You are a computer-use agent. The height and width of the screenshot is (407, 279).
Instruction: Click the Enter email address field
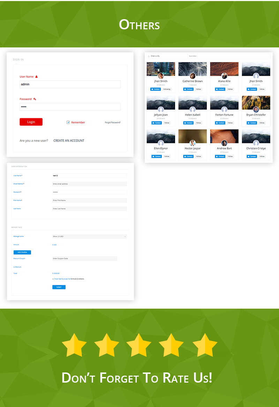point(89,184)
